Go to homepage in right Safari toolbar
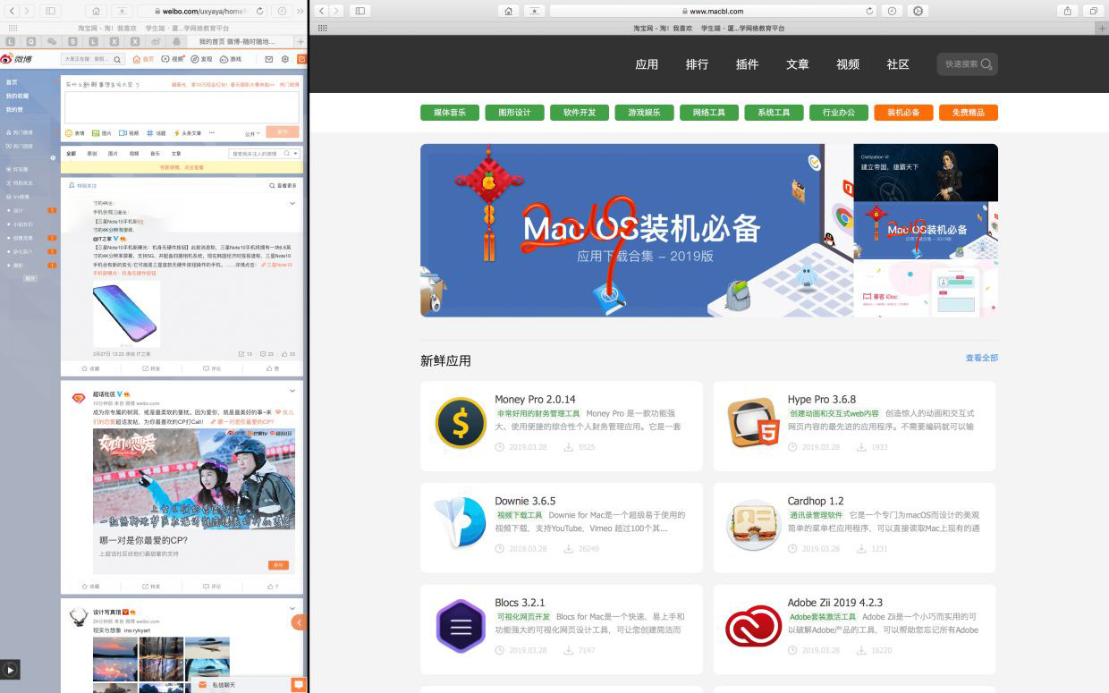Screen dimensions: 1109x693 click(508, 11)
